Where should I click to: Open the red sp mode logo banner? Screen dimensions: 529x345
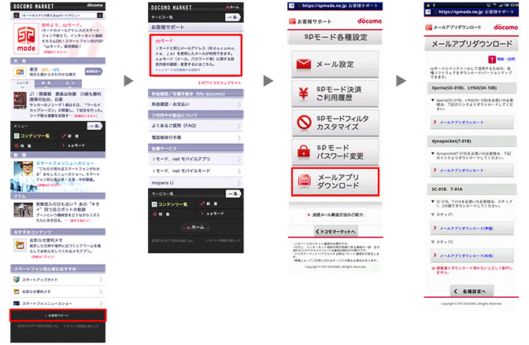click(x=26, y=39)
